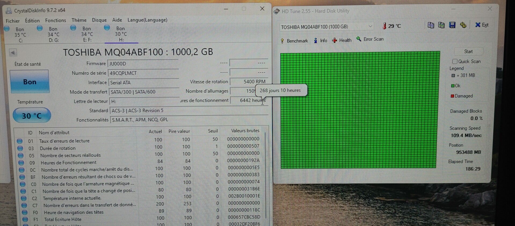
Task: Select disk H: status indicator
Action: (107, 28)
